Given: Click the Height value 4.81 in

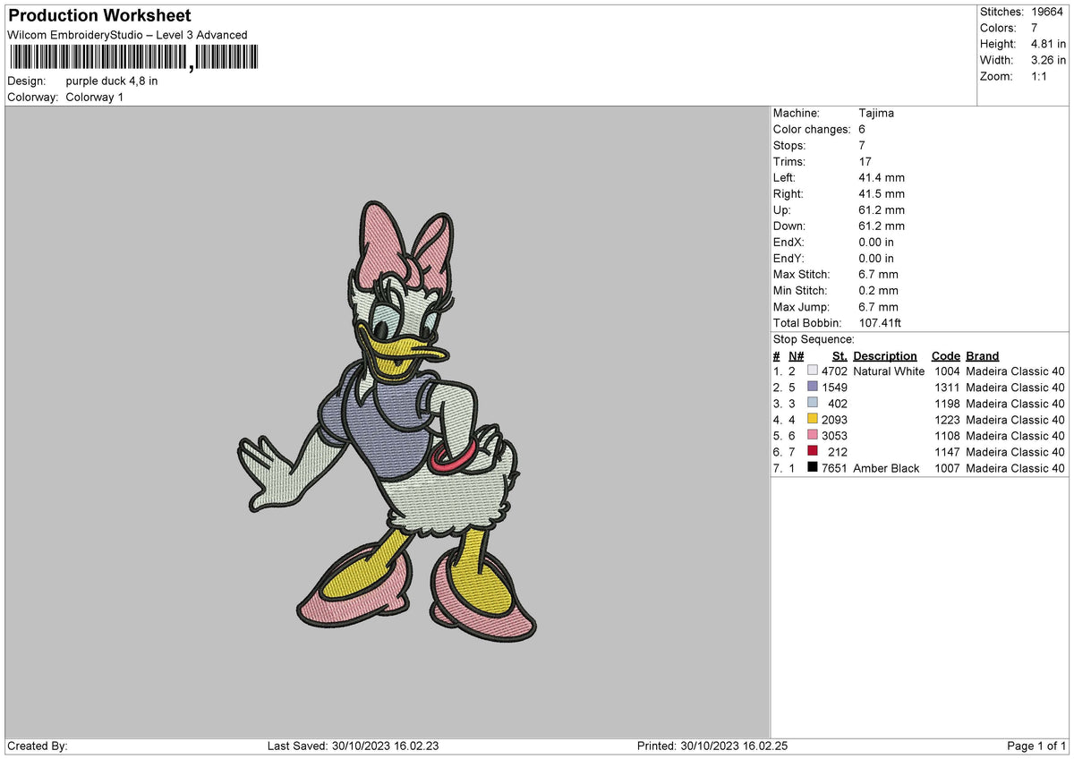Looking at the screenshot, I should pos(1048,44).
